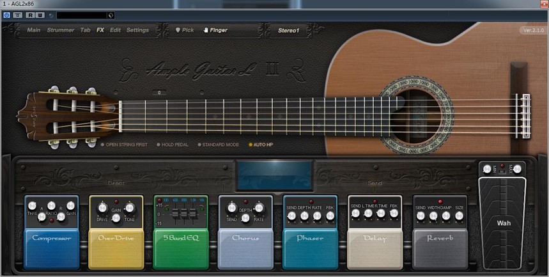Click the bypass button beside the power icon

(x=17, y=15)
